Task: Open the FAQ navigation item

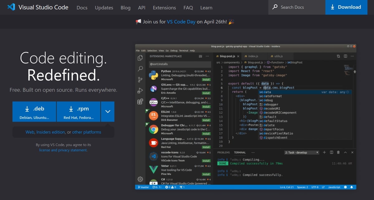Action: (188, 7)
